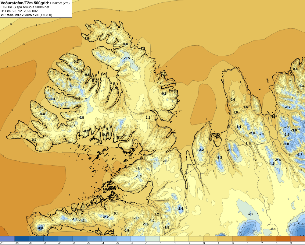Image resolution: width=305 pixels, height=245 pixels.
Task: Click the '-3.0' temperature value on the map
Action: [294, 130]
